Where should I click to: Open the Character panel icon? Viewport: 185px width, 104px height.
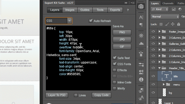coord(141,17)
